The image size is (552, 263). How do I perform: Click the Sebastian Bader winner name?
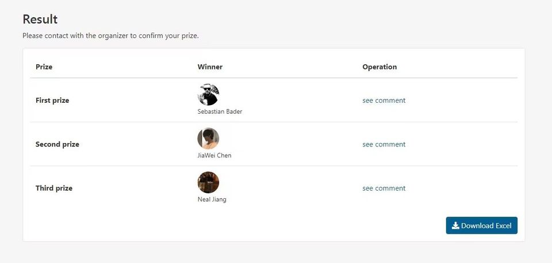220,111
